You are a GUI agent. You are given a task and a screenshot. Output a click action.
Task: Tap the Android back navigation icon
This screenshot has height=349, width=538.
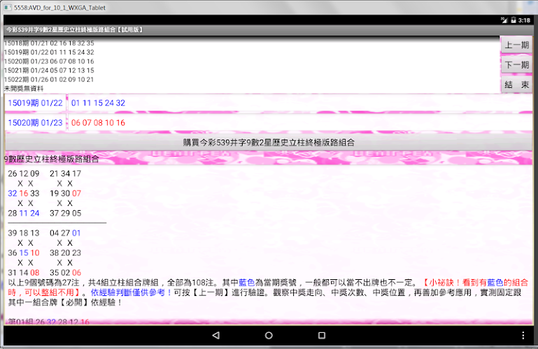click(x=215, y=335)
